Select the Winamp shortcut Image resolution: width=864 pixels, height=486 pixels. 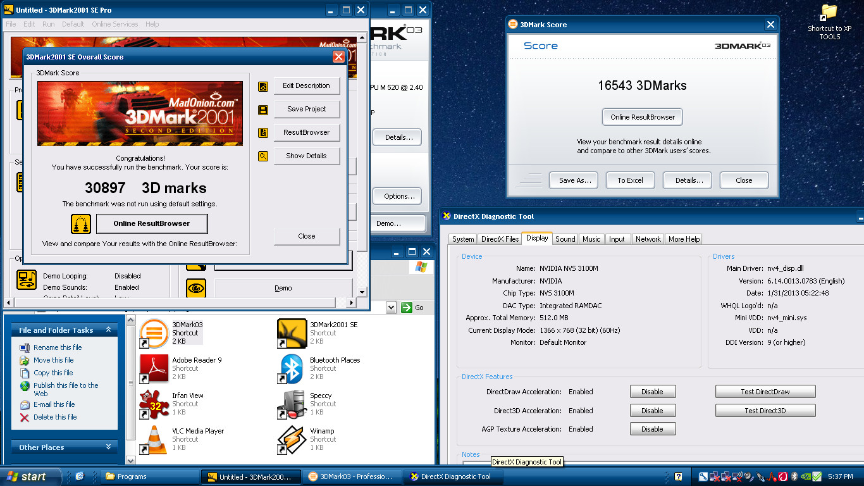tap(292, 439)
